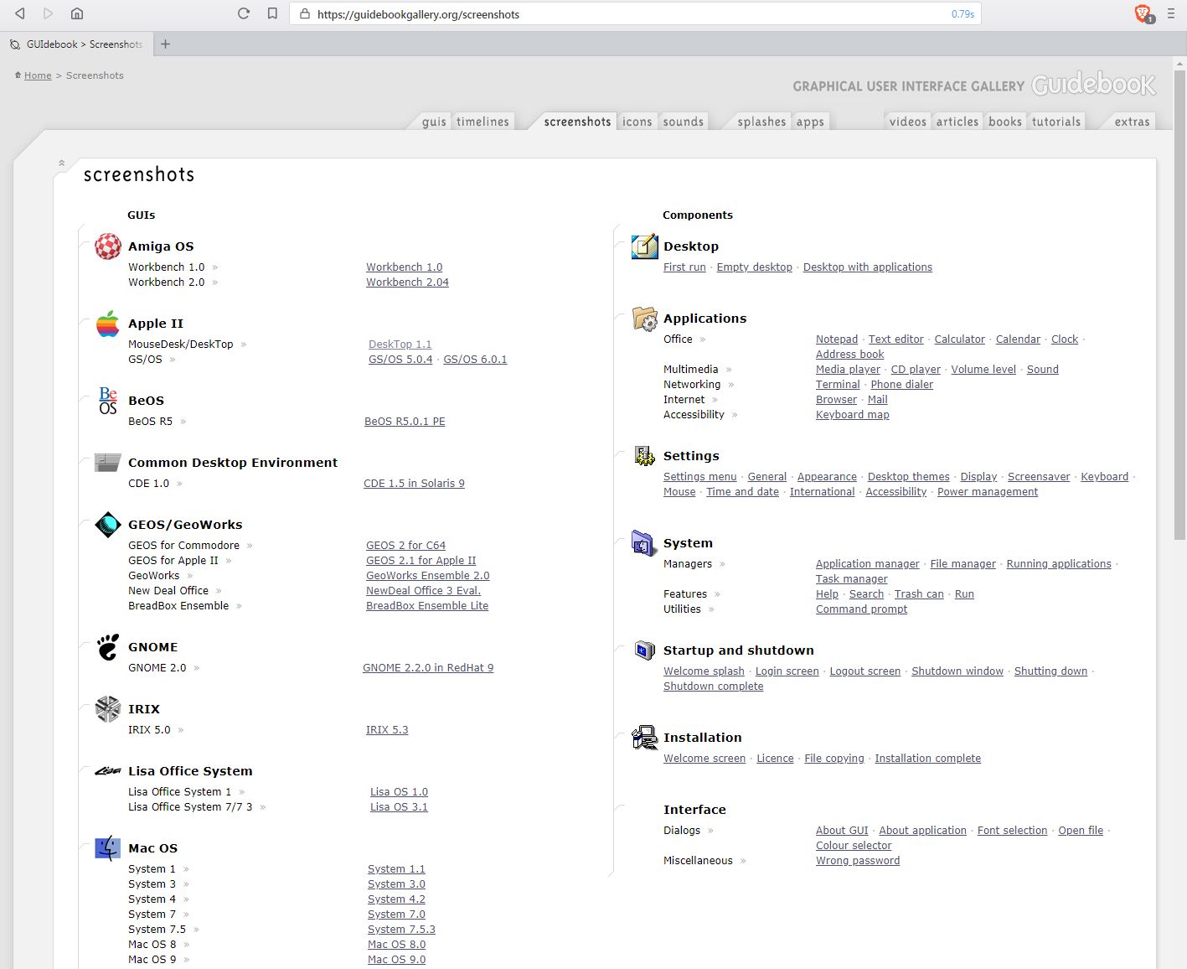Open the GNOME 2.2.0 in RedHat 9 link
The width and height of the screenshot is (1187, 969).
pyautogui.click(x=427, y=668)
